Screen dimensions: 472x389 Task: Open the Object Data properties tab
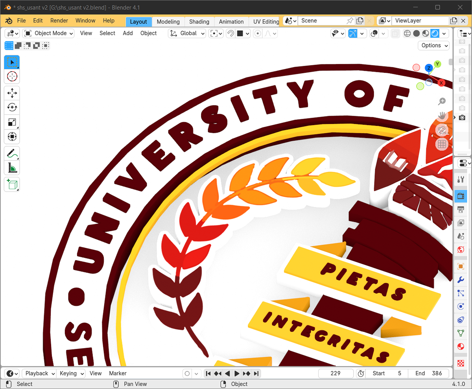pos(461,333)
